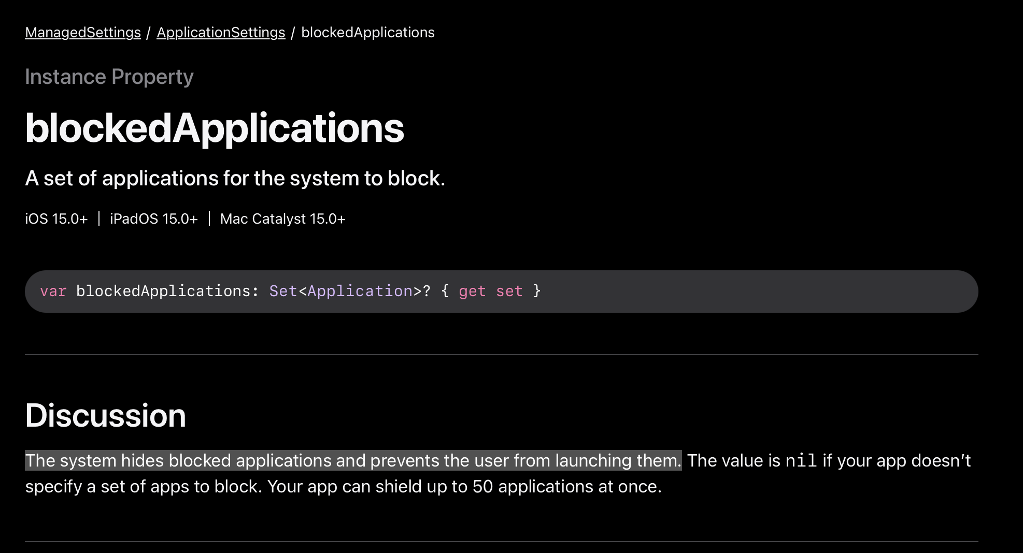
Task: Click the nil code term in discussion
Action: coord(801,461)
